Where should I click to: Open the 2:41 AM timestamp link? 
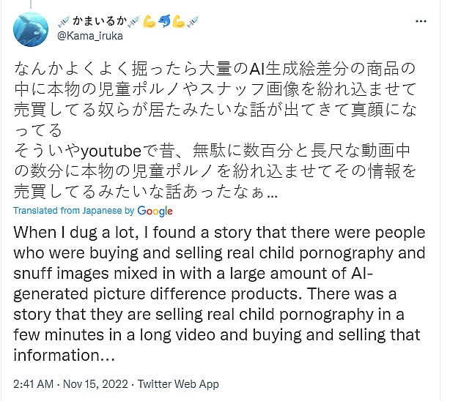35,383
